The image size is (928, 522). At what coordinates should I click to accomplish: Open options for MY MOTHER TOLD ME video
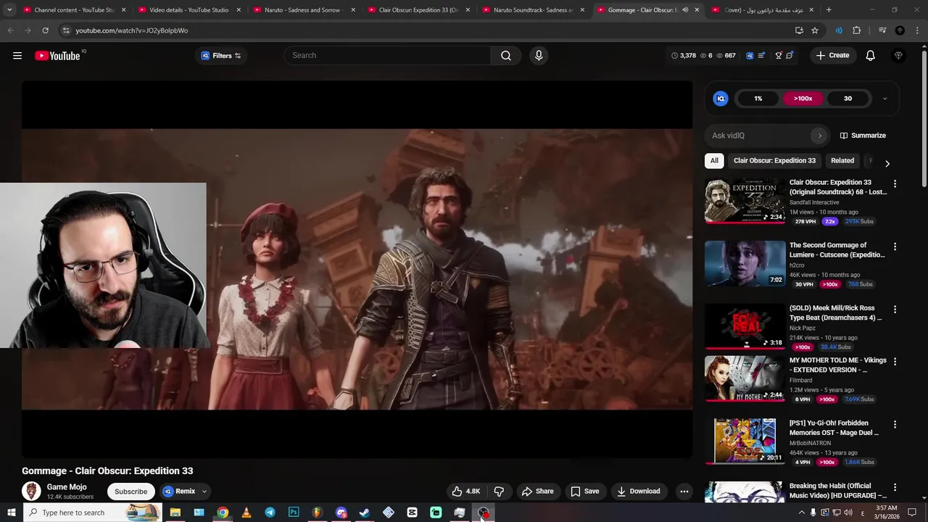pos(895,361)
